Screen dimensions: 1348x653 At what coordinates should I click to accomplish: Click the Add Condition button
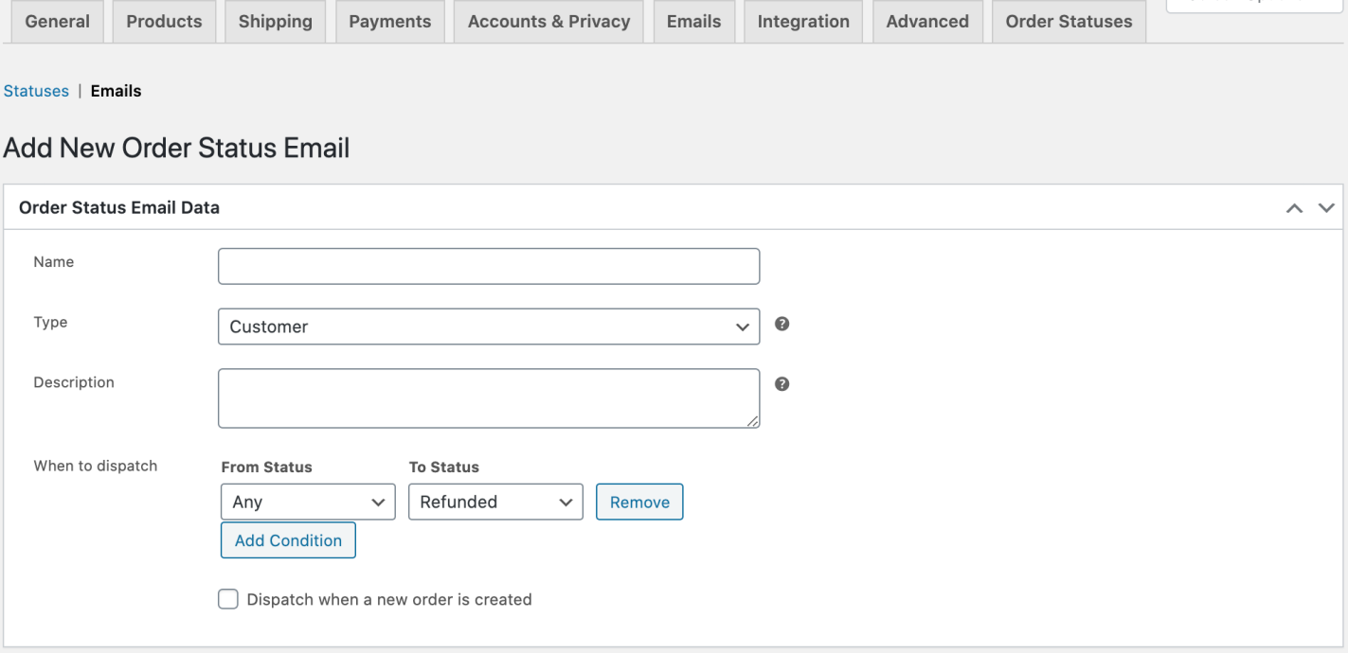(x=288, y=539)
